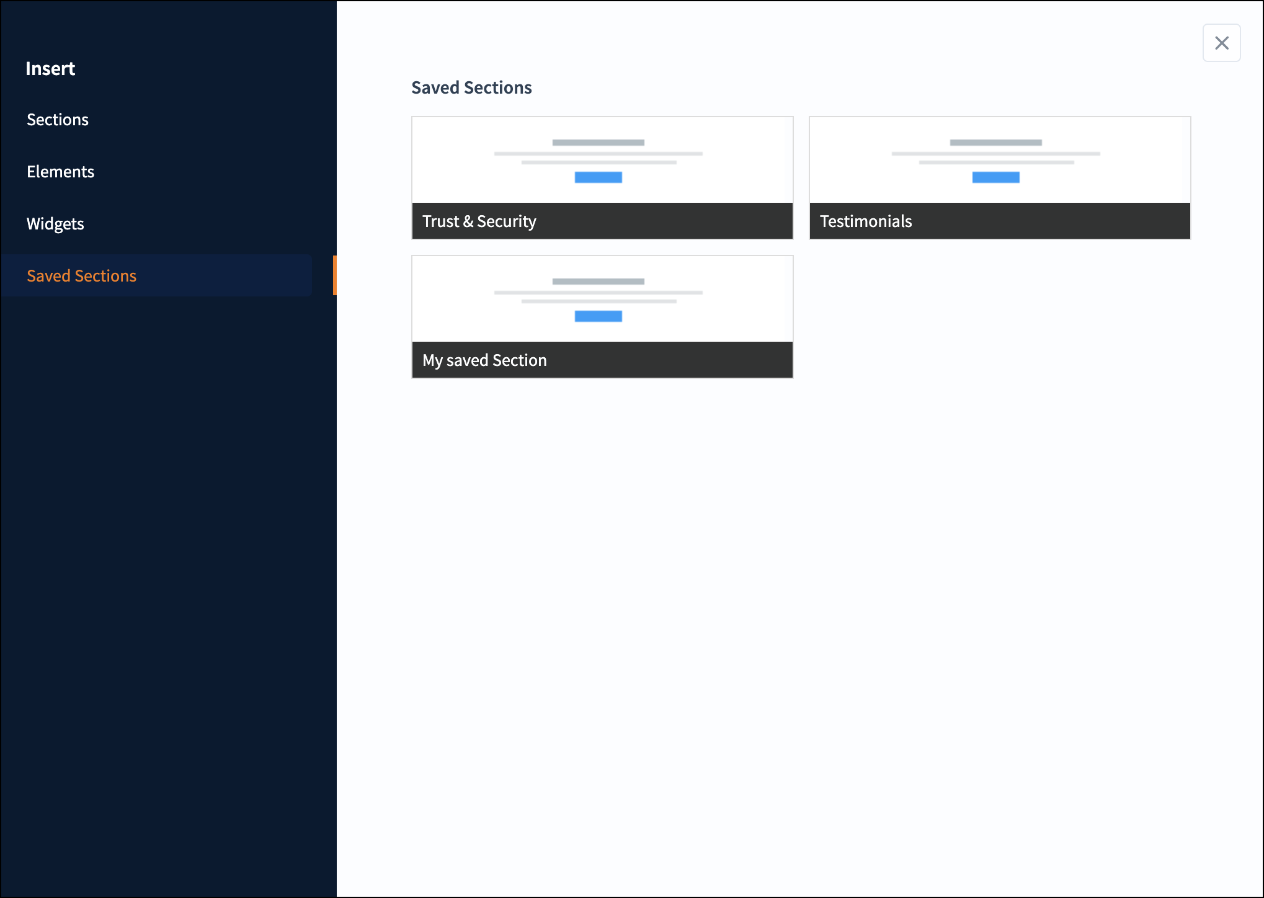Switch to the Widgets menu item
1264x898 pixels.
click(x=55, y=224)
